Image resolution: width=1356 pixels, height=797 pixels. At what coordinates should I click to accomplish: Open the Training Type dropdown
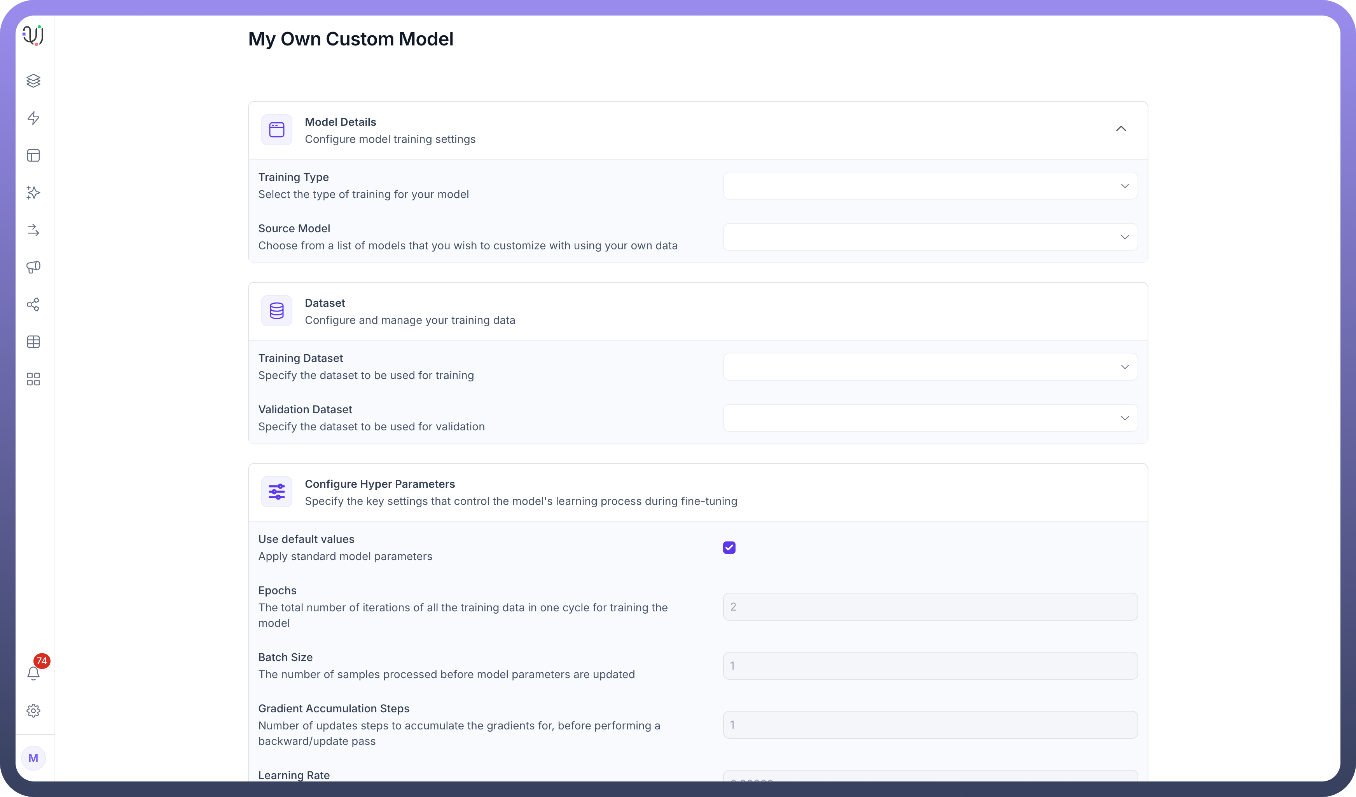pyautogui.click(x=930, y=186)
